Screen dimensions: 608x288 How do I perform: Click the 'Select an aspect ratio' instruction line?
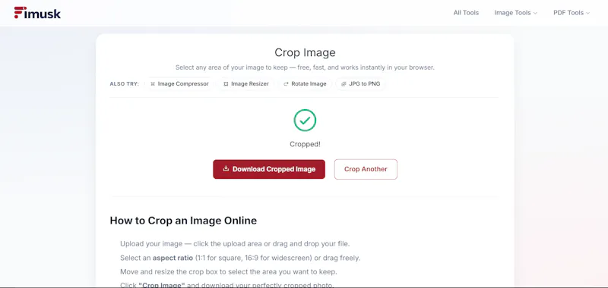tap(240, 258)
